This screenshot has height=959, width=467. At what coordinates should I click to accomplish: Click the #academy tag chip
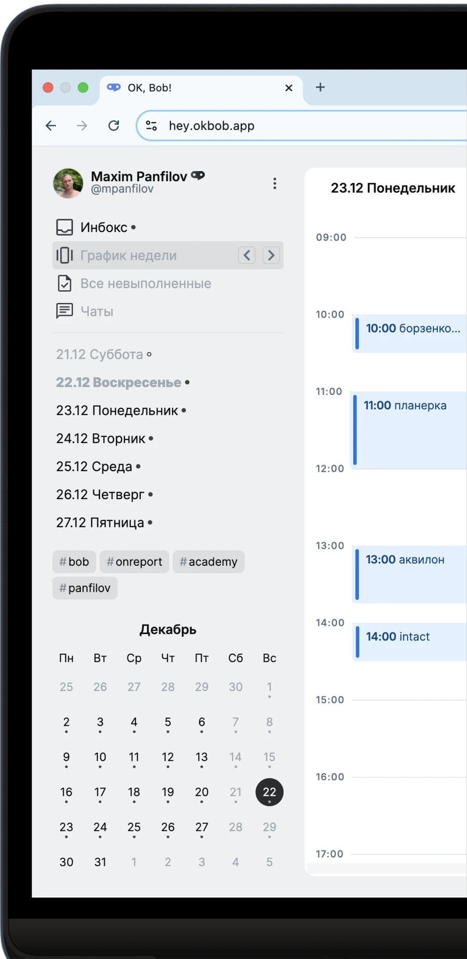pos(208,561)
